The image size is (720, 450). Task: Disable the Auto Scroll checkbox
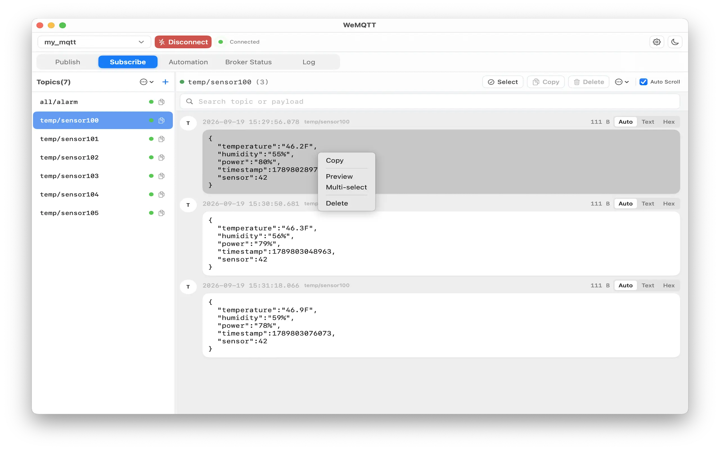(643, 82)
